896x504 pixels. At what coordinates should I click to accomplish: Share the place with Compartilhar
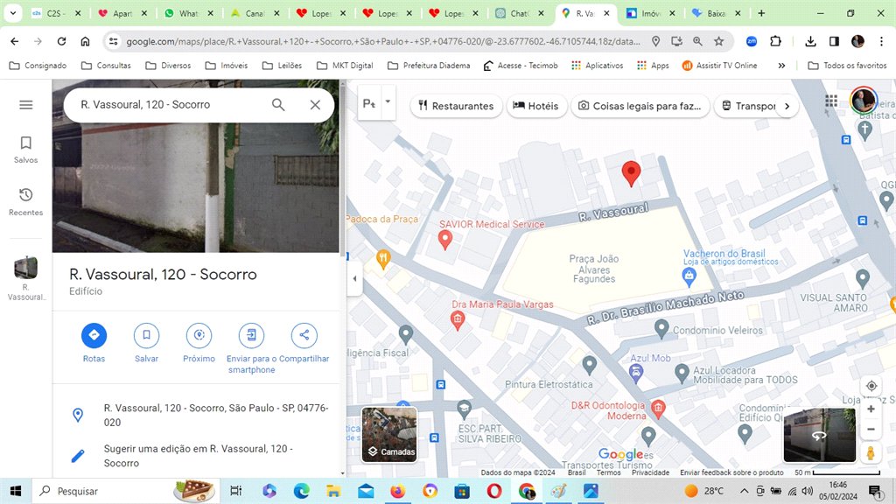click(x=304, y=343)
